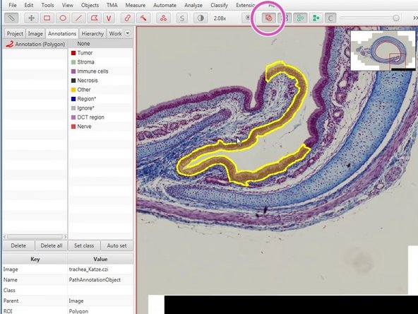This screenshot has height=314, width=418.
Task: Select the Wand tool
Action: pos(143,18)
